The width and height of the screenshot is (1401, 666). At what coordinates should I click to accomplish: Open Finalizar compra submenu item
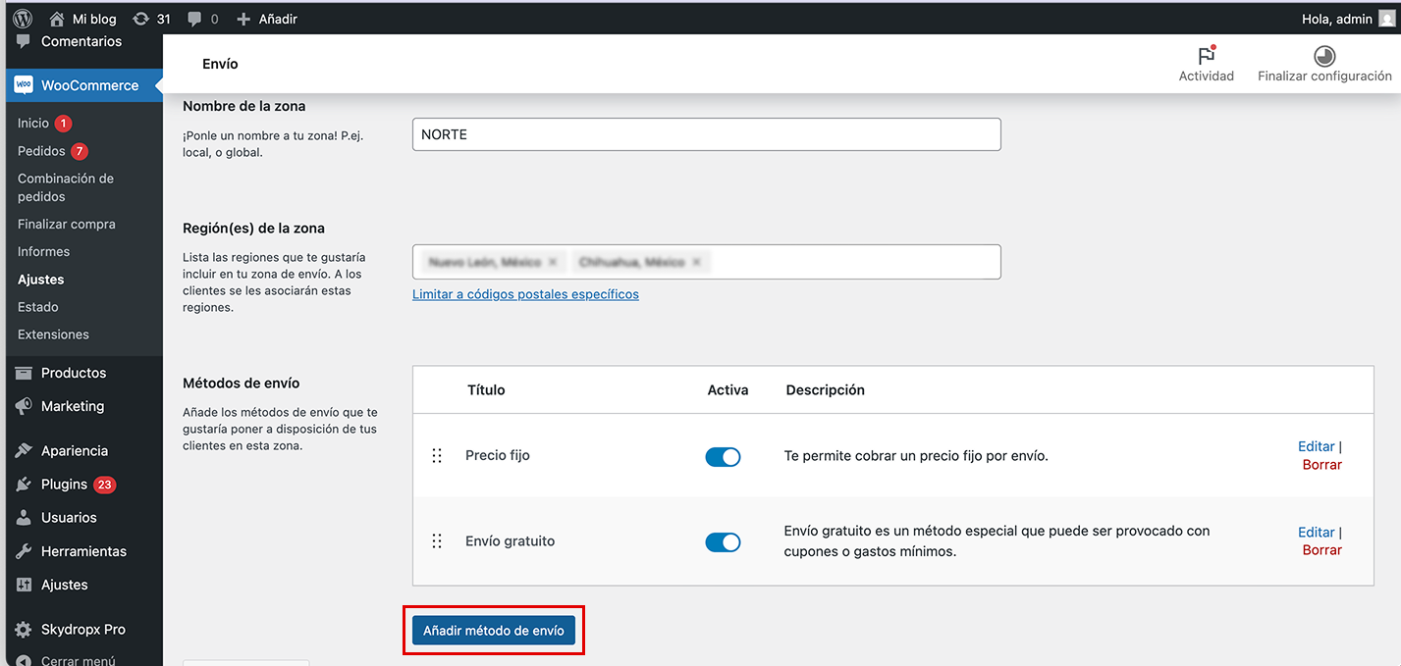[x=67, y=225]
